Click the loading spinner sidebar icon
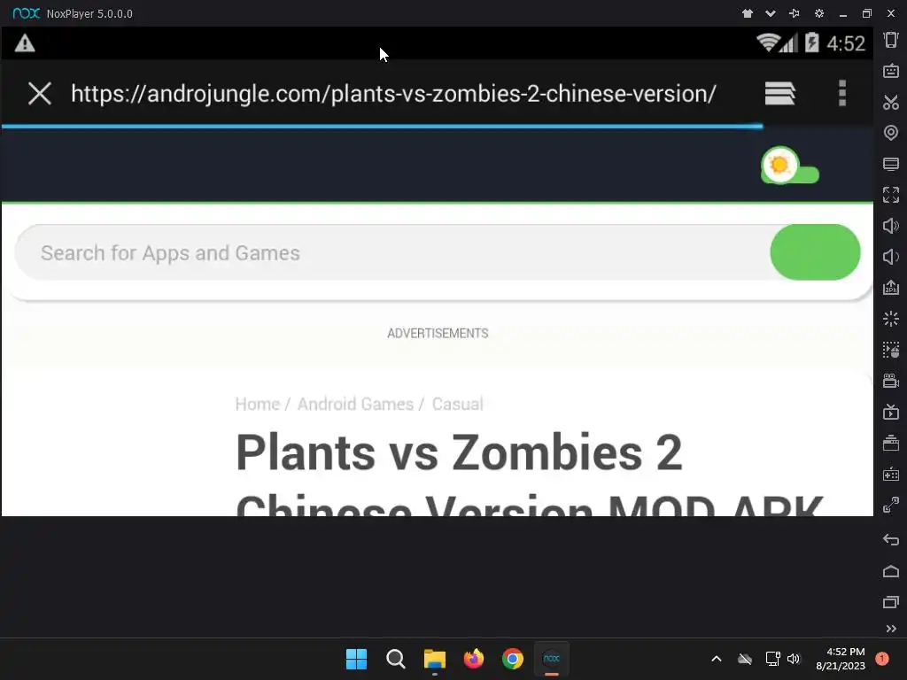The image size is (907, 680). (891, 319)
